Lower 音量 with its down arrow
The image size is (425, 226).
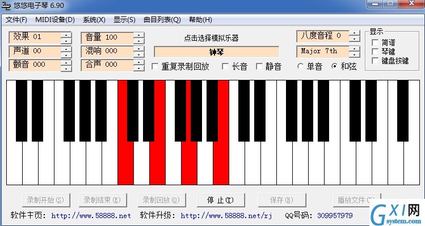click(139, 41)
